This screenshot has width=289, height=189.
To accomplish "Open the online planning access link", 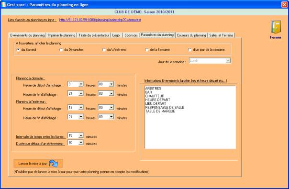I will (100, 20).
